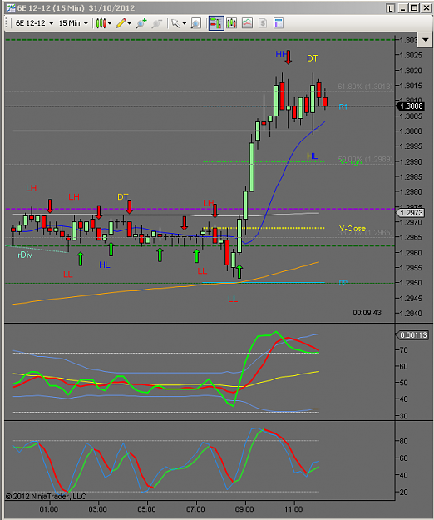
Task: Click the greyed Strategies dollar icon
Action: point(263,23)
